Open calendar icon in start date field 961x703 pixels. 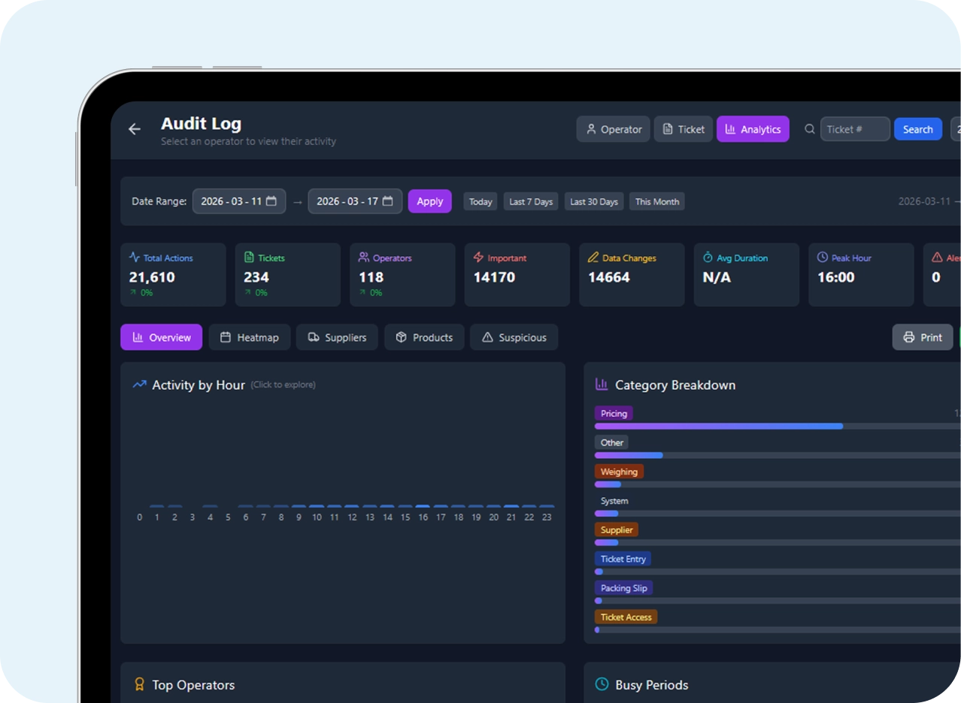pos(271,201)
